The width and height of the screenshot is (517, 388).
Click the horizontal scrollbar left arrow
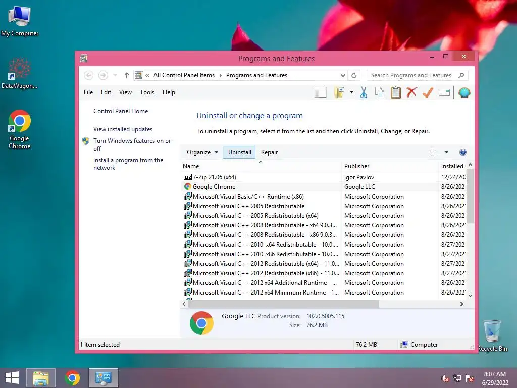pos(184,304)
